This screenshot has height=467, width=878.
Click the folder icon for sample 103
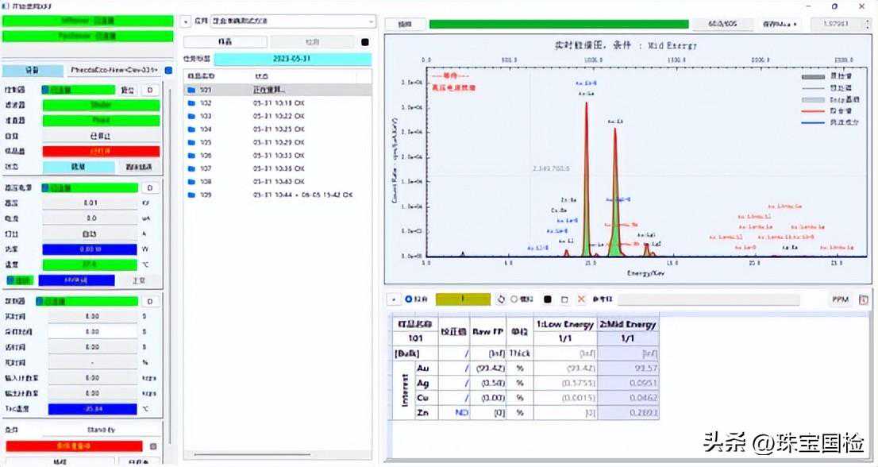[191, 116]
